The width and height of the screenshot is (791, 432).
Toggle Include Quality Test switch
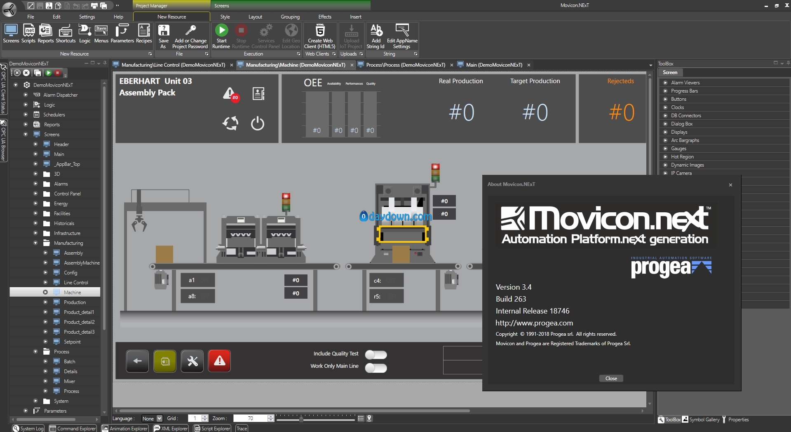pos(376,355)
